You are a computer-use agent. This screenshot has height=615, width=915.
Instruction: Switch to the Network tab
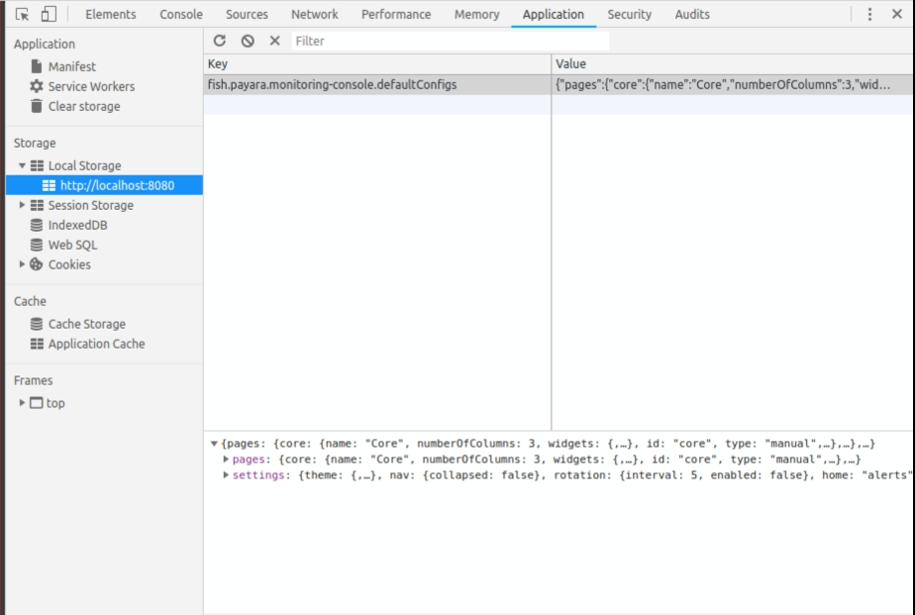[314, 14]
